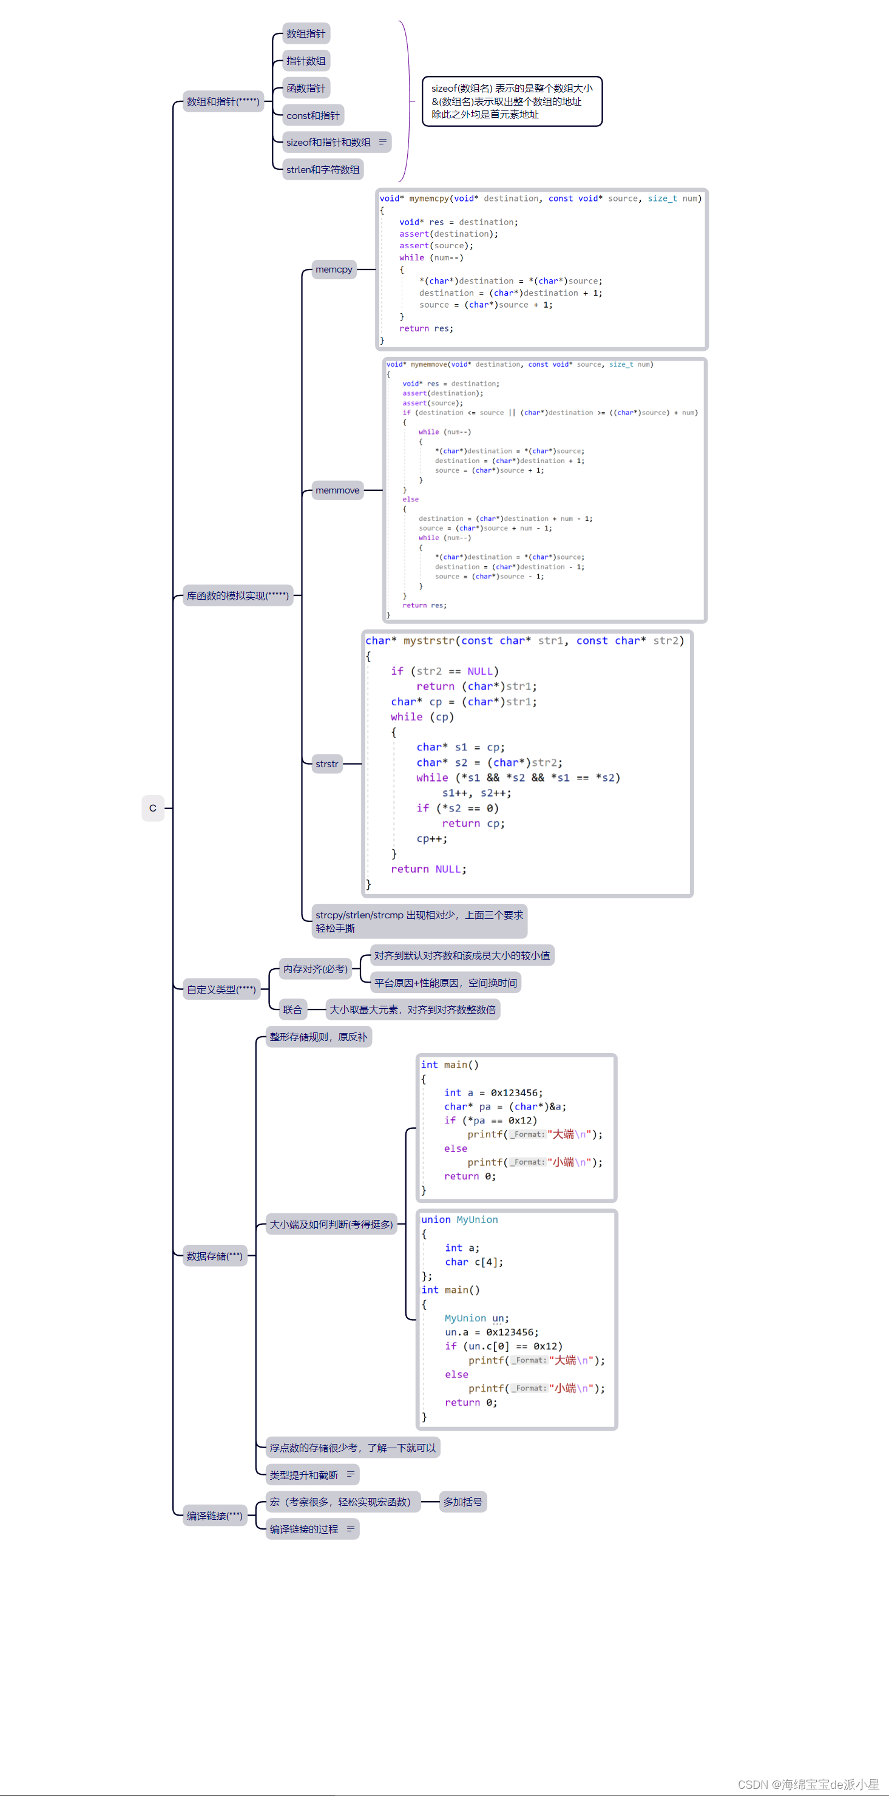
Task: Select the memcpy node
Action: click(334, 269)
